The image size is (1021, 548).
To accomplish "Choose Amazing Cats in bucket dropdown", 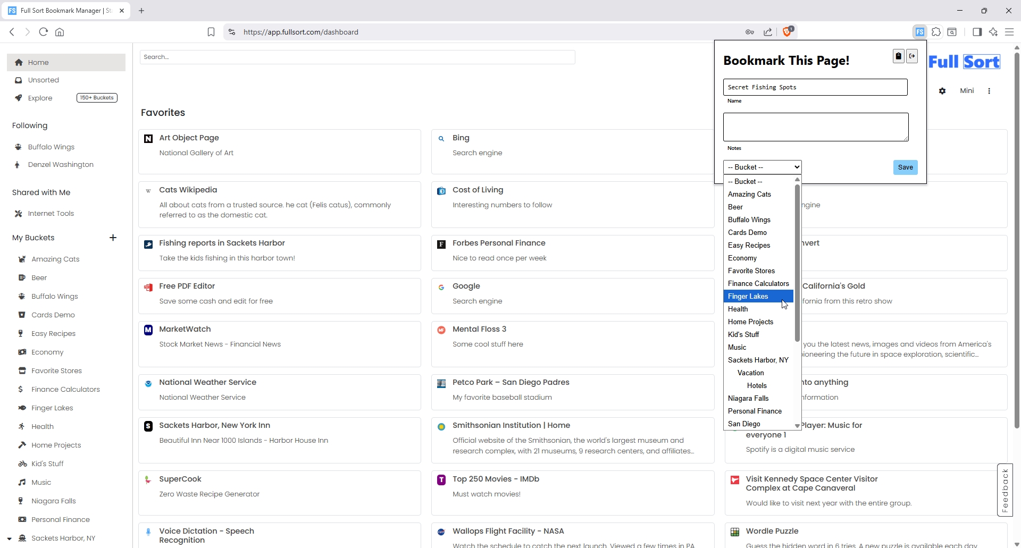I will tap(758, 194).
